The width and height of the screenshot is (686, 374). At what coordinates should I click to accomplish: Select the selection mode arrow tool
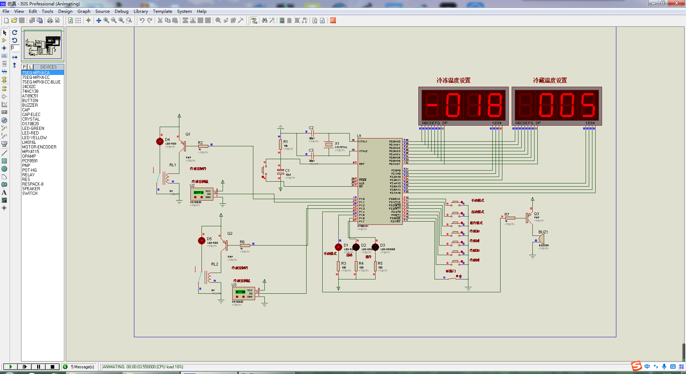[4, 32]
